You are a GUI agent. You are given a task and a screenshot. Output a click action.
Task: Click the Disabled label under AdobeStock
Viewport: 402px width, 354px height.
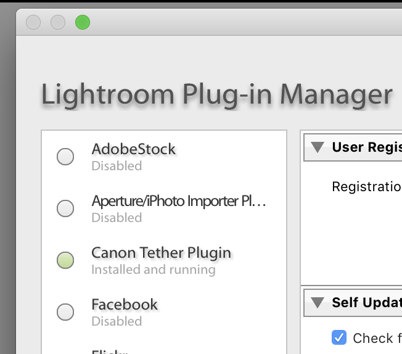pos(117,166)
